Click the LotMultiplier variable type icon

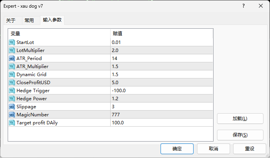(x=12, y=50)
